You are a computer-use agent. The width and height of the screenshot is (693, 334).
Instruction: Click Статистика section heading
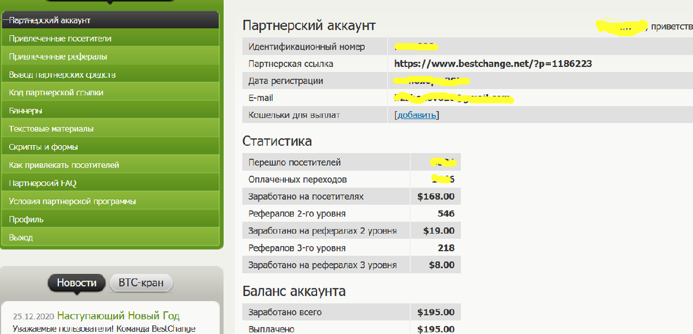point(277,141)
